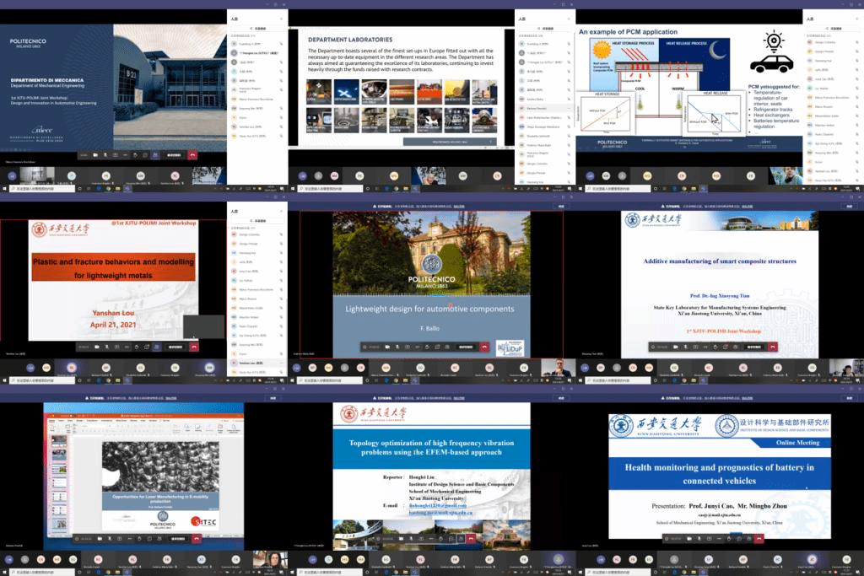Click Windows Start button below Dipartimento slide
Image resolution: width=864 pixels, height=576 pixels.
coord(4,190)
